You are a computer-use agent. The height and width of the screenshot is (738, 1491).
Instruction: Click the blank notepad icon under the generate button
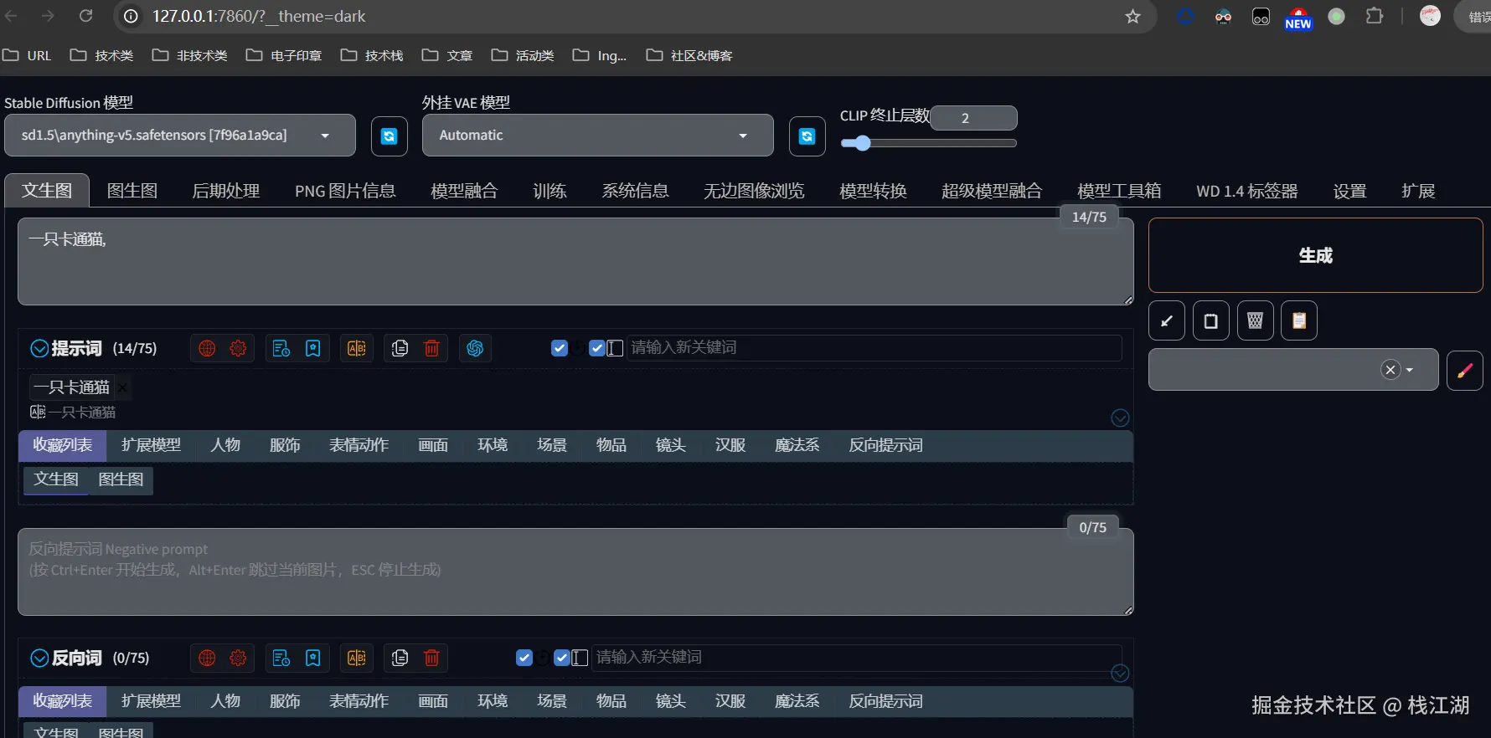point(1210,320)
